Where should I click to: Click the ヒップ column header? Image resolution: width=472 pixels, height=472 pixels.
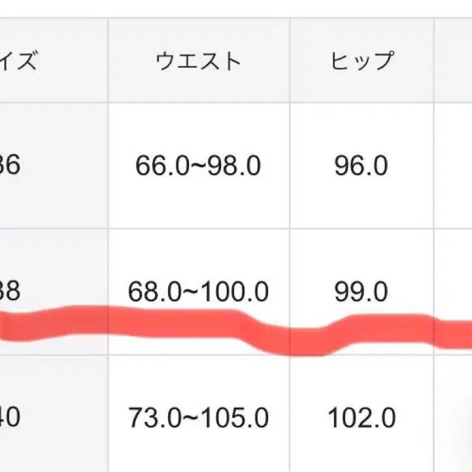[x=362, y=61]
